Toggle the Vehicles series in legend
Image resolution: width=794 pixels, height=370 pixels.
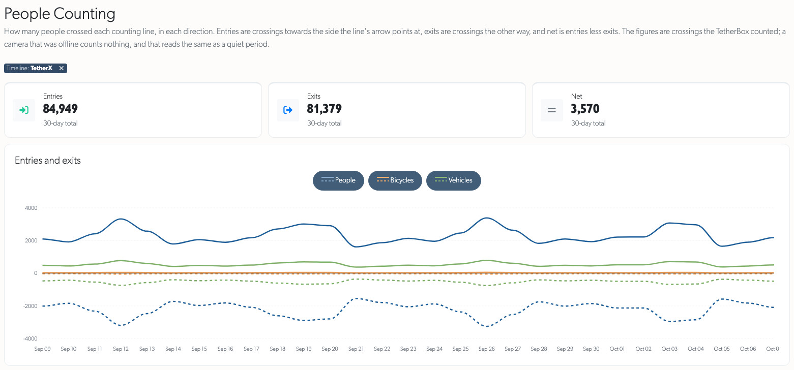pyautogui.click(x=453, y=180)
